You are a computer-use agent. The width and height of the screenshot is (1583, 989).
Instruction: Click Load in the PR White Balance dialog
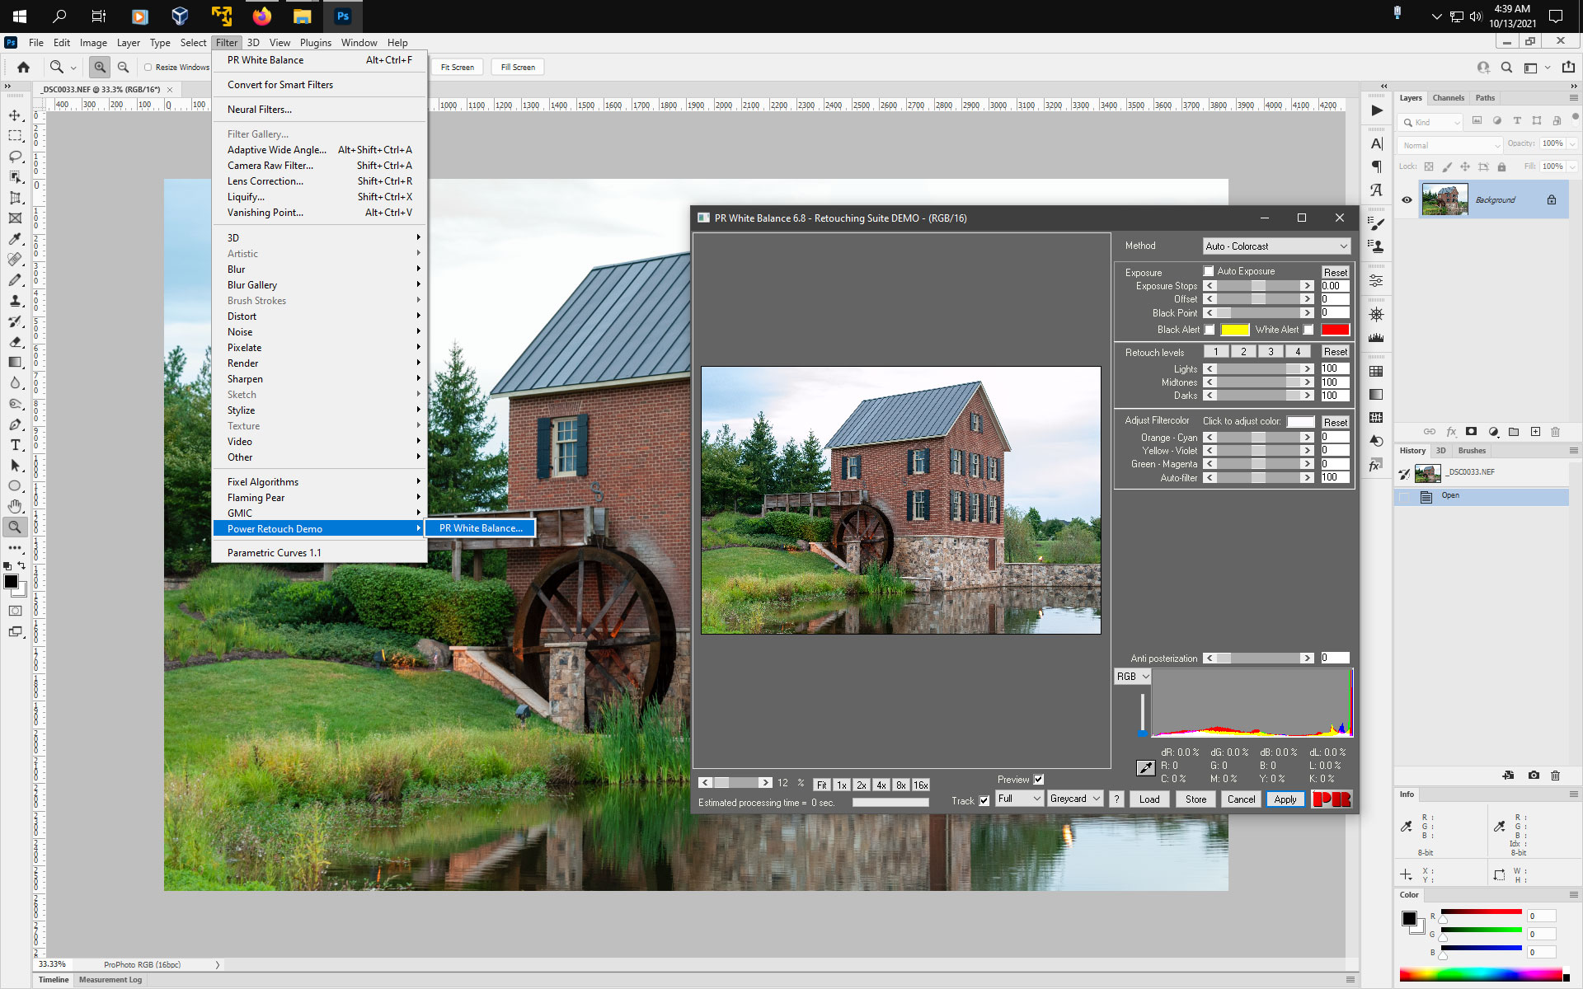coord(1149,799)
